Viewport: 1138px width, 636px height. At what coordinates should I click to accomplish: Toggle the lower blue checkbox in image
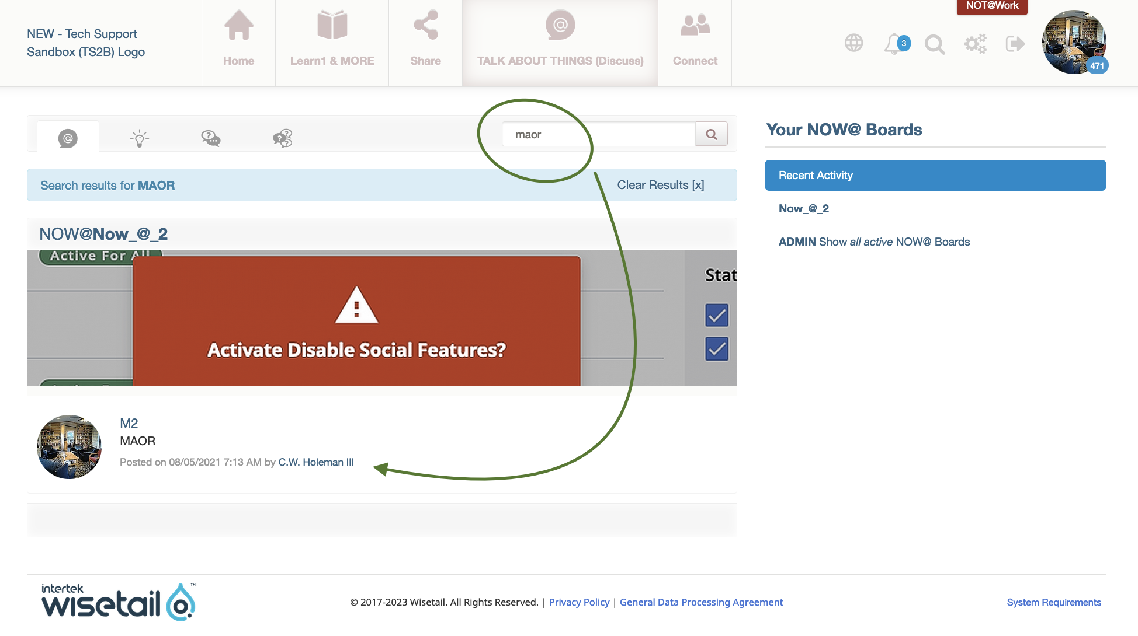pos(716,349)
